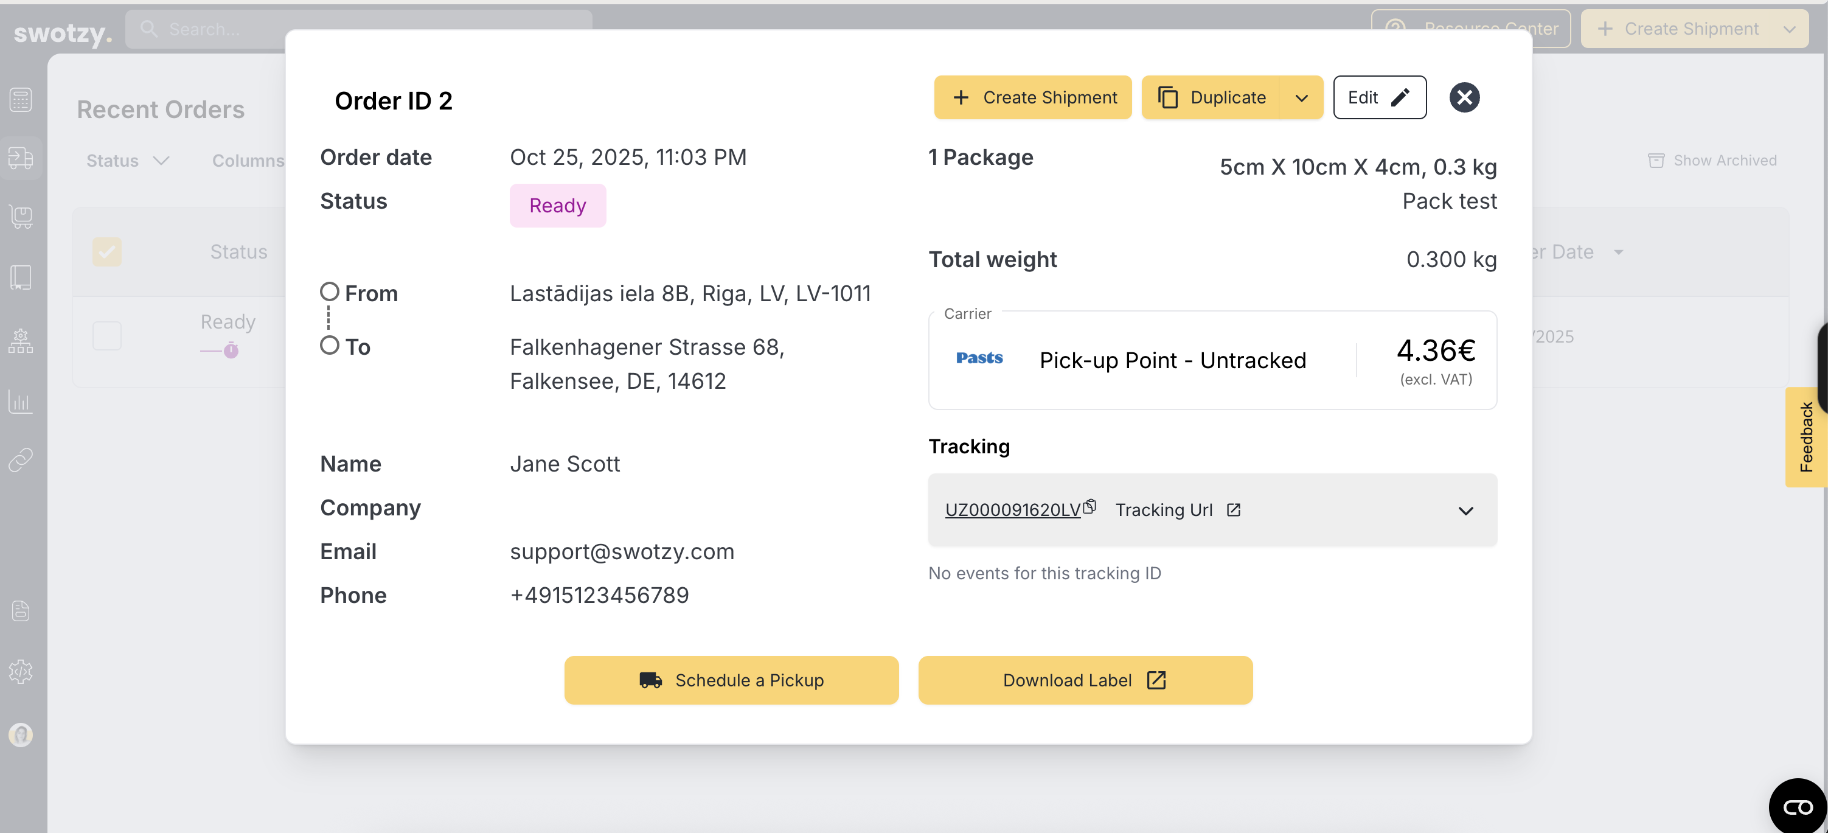Image resolution: width=1828 pixels, height=833 pixels.
Task: Click the Schedule a Pickup button
Action: click(x=732, y=680)
